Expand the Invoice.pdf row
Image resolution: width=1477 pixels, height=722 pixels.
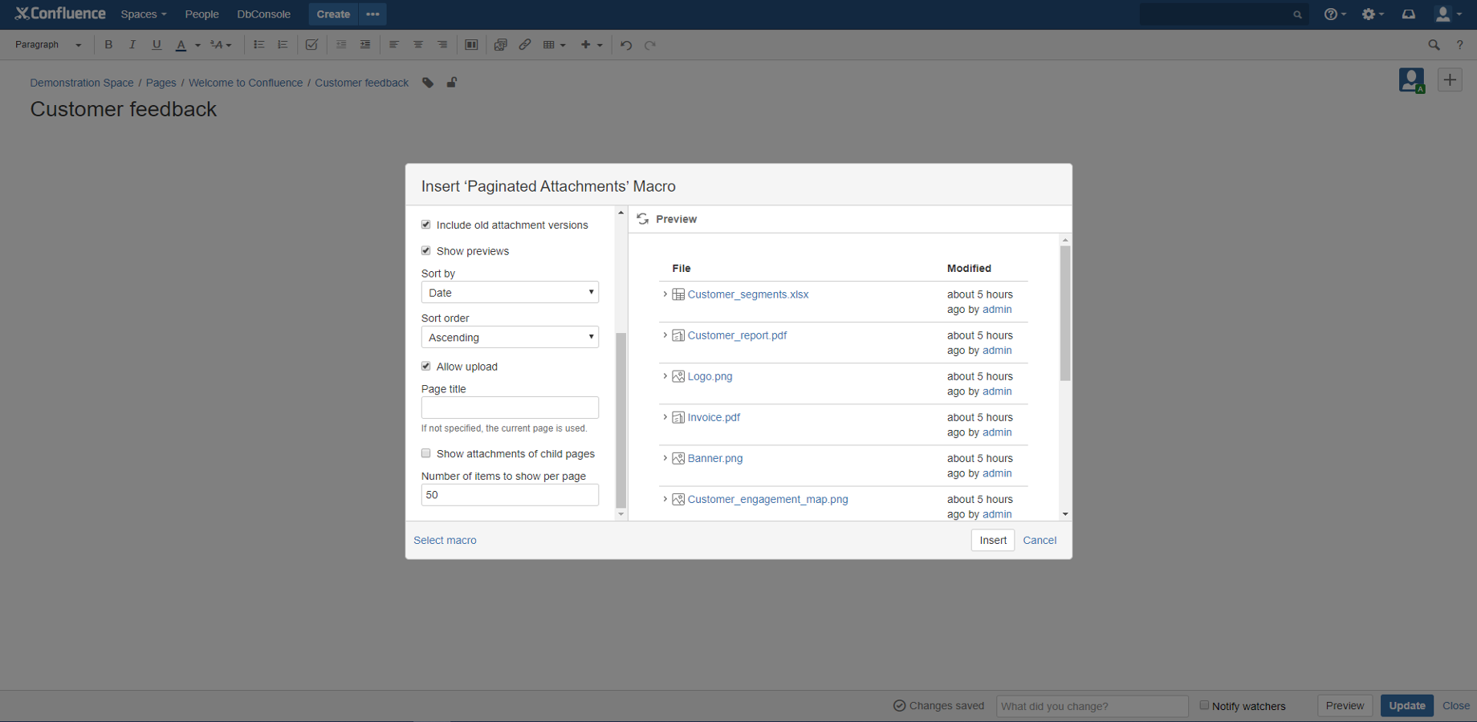click(665, 417)
